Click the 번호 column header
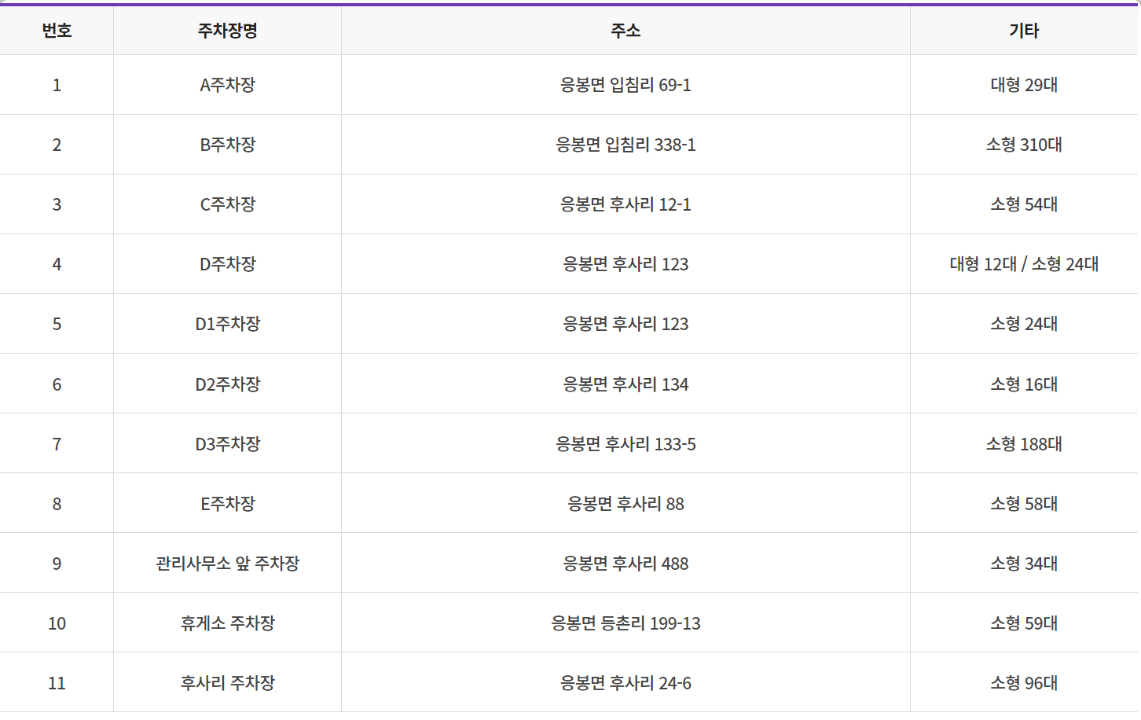Viewport: 1141px width, 720px height. (x=57, y=31)
